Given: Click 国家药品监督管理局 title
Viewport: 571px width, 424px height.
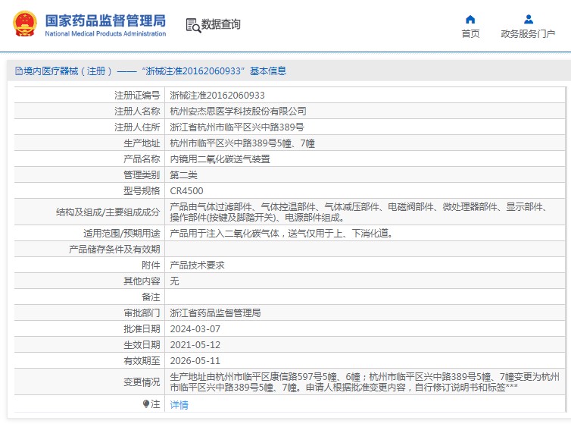Looking at the screenshot, I should [x=105, y=20].
